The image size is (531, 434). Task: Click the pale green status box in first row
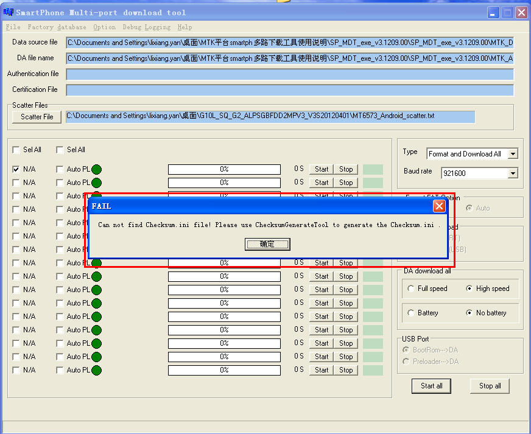[x=373, y=169]
